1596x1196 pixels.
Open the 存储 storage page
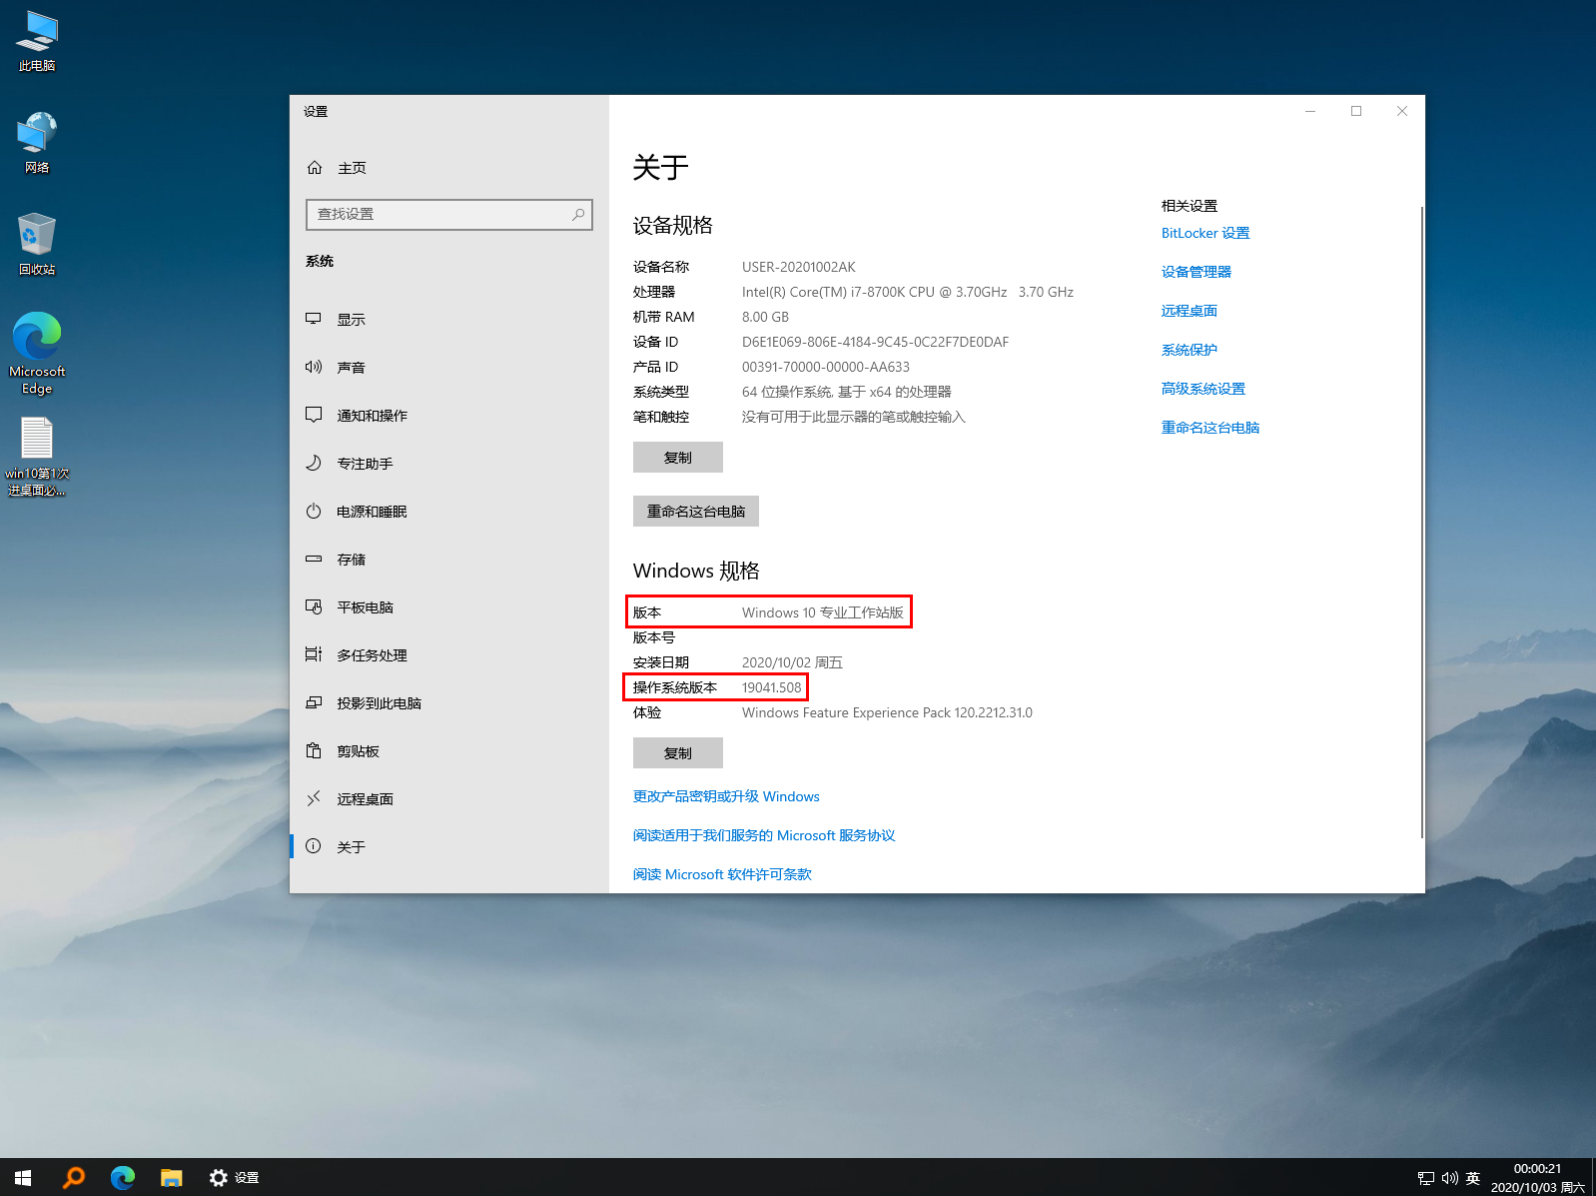[x=449, y=560]
